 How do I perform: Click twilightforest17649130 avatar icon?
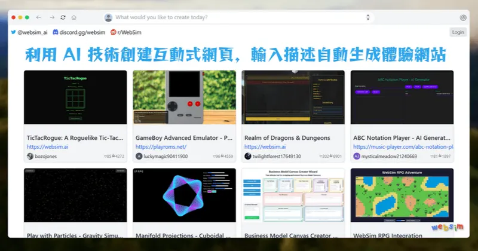click(248, 156)
